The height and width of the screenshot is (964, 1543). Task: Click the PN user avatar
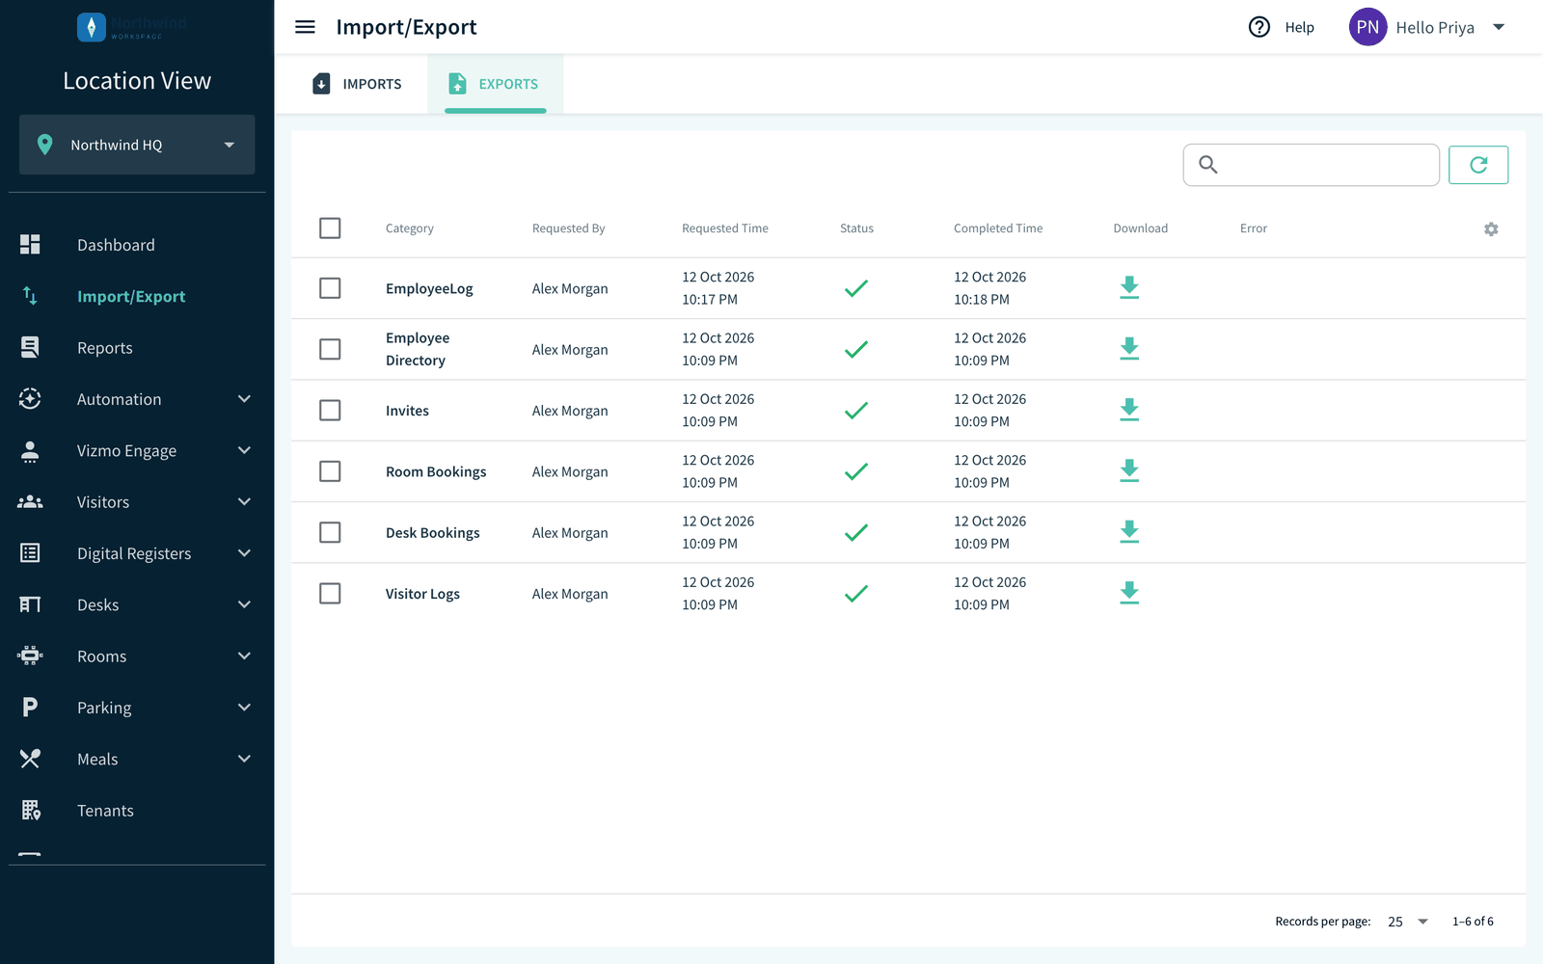coord(1367,27)
